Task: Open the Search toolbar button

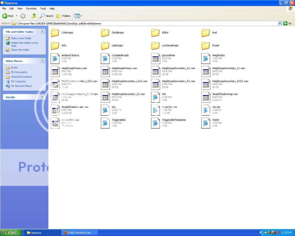Action: 47,16
